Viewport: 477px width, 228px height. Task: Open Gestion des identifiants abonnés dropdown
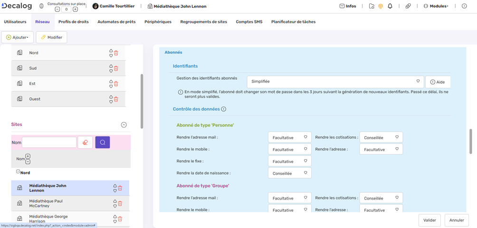(x=335, y=82)
